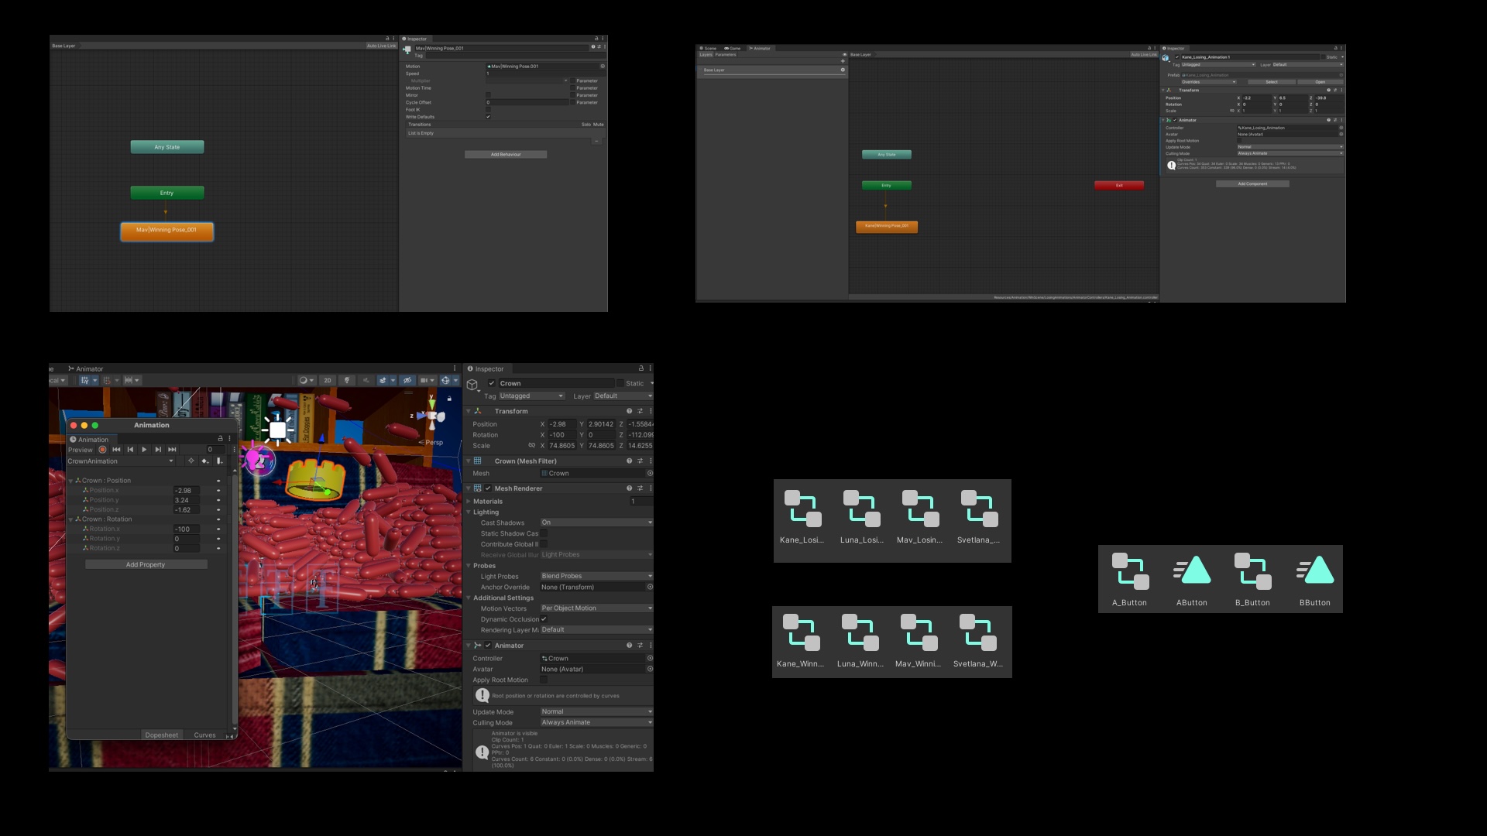
Task: Switch to the Game tab
Action: (734, 48)
